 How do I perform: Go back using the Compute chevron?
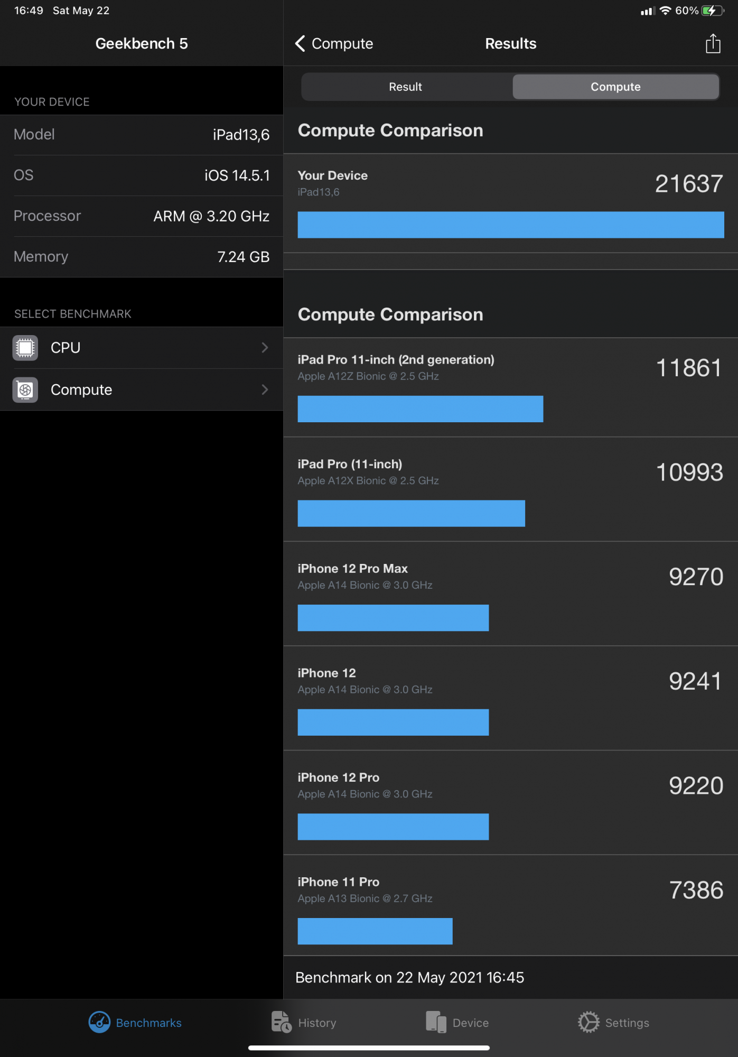(300, 43)
